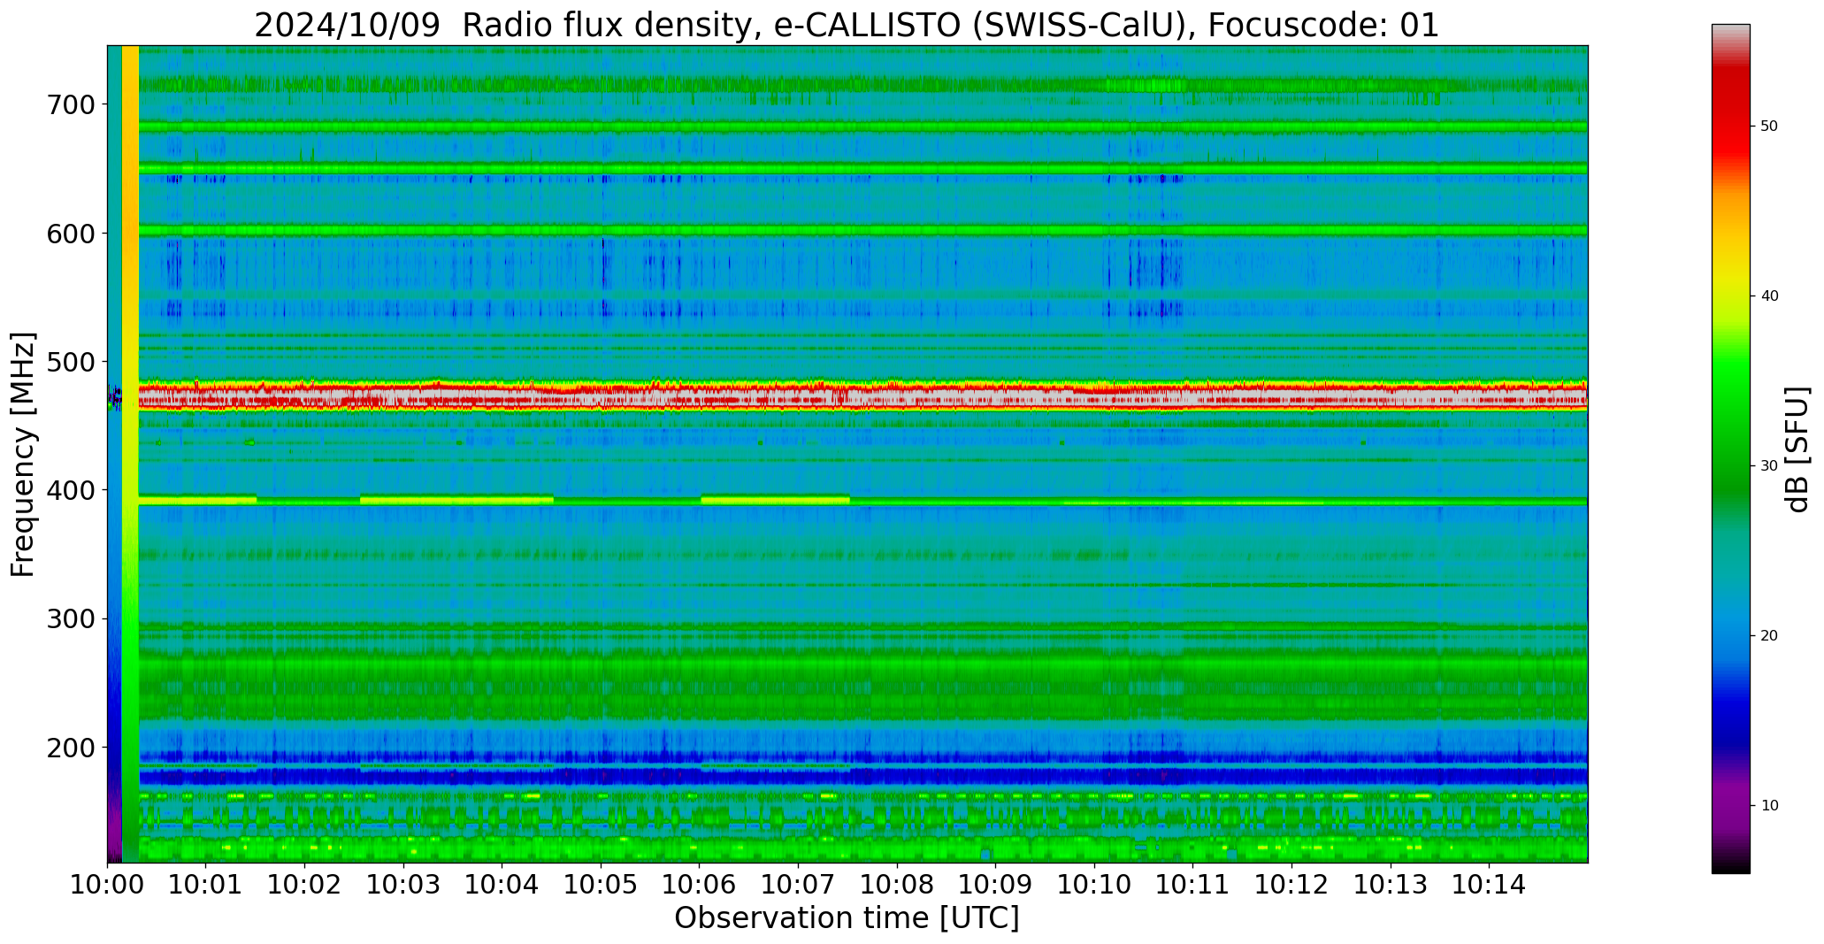Click the 10:04 time tick label
This screenshot has width=1824, height=944.
pyautogui.click(x=502, y=884)
